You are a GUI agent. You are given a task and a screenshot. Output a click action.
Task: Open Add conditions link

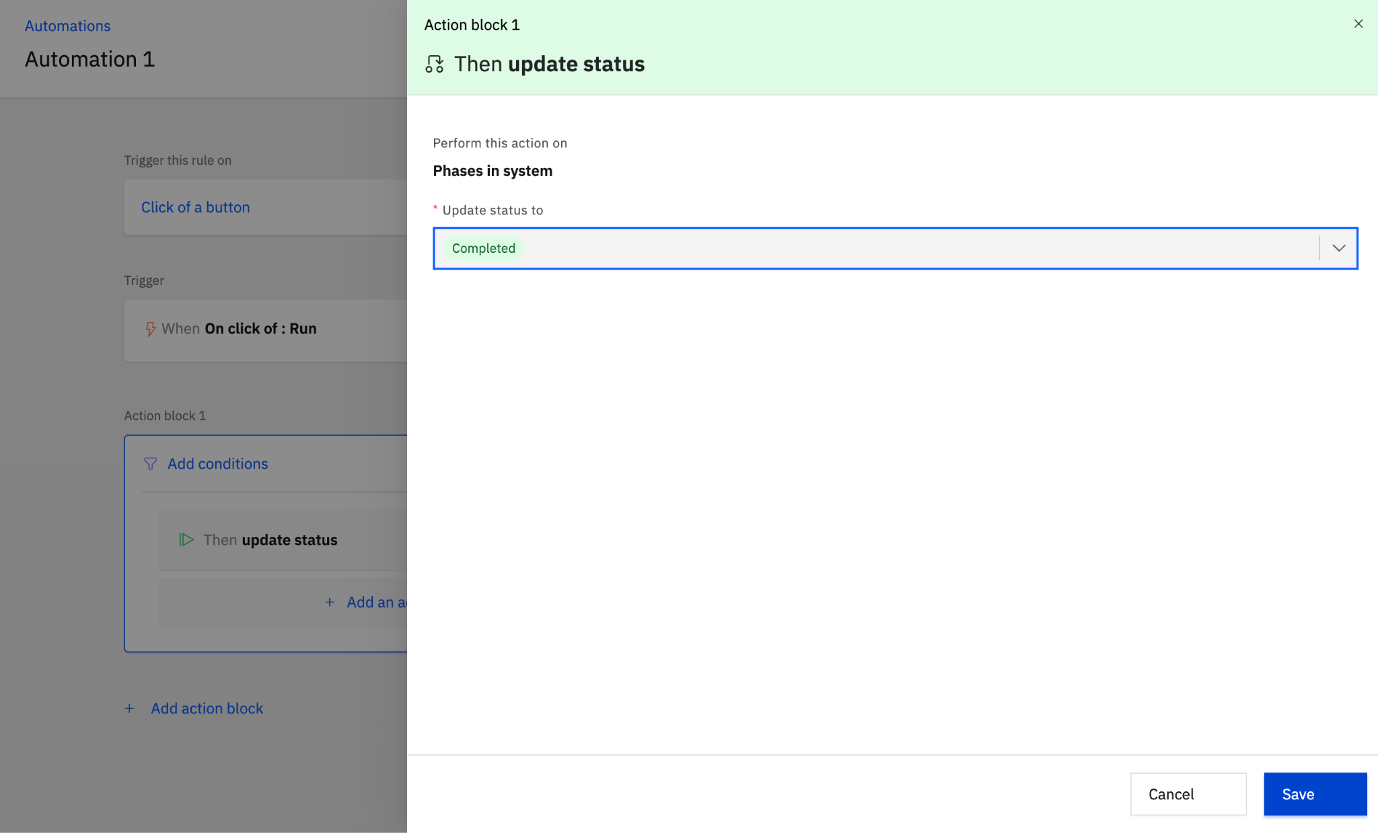tap(217, 464)
